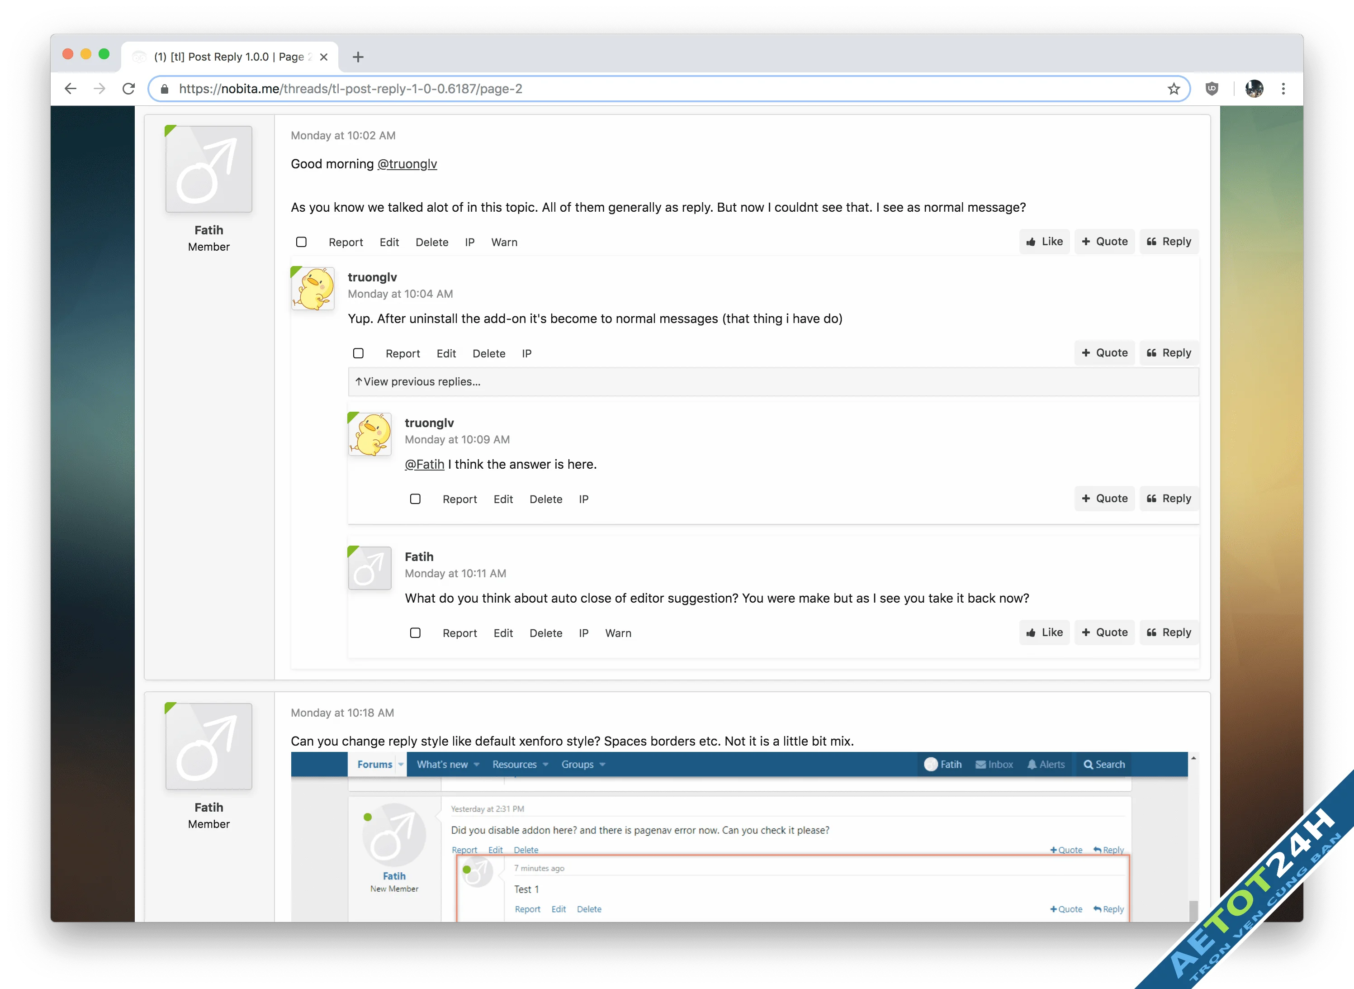The width and height of the screenshot is (1354, 989).
Task: Click Fatih's large avatar on first post
Action: coord(208,169)
